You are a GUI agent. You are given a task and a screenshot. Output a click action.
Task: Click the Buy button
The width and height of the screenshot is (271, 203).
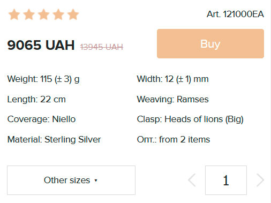[x=210, y=44]
